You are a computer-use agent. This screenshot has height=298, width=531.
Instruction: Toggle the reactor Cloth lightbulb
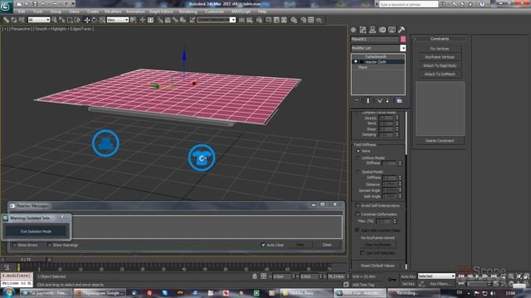pos(356,62)
